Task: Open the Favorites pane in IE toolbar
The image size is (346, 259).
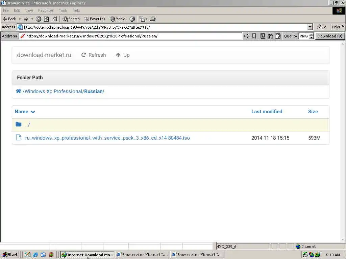Action: (x=95, y=19)
